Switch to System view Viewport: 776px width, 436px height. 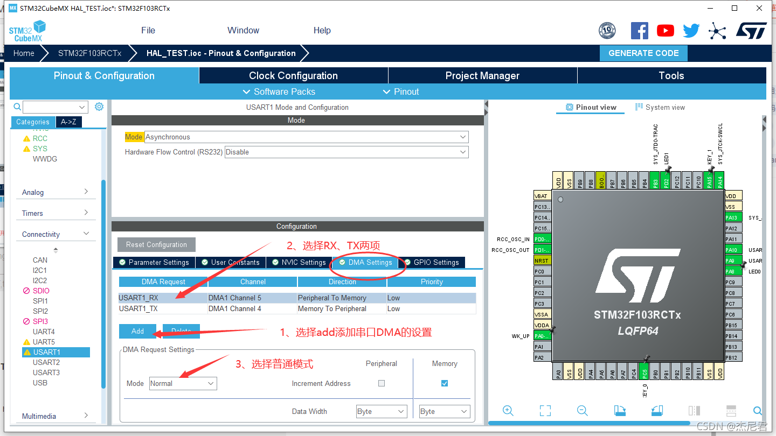click(660, 107)
